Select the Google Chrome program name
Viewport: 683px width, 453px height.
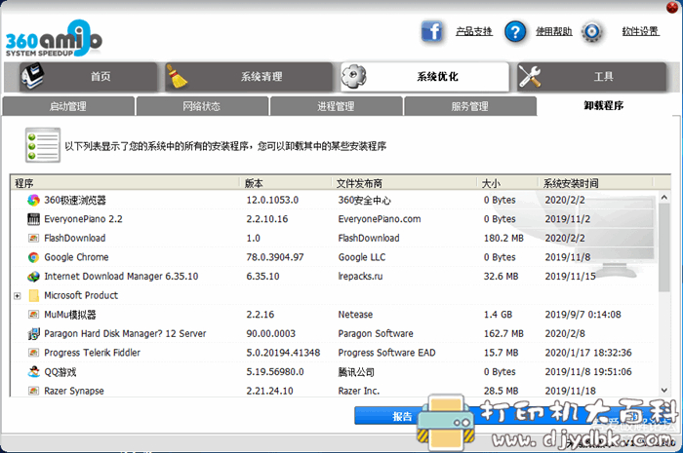tap(76, 257)
